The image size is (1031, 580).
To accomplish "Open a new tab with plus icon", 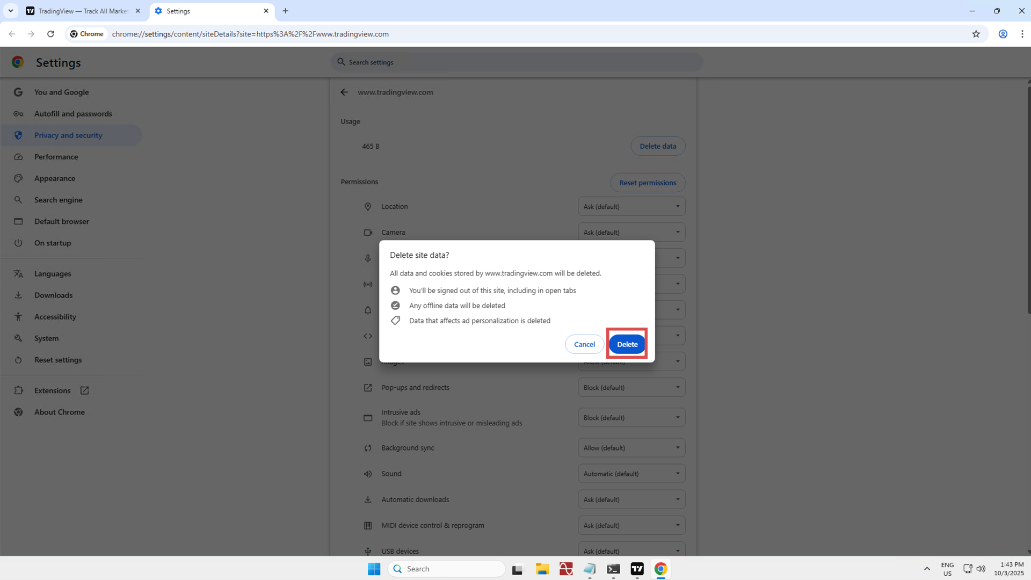I will point(285,11).
